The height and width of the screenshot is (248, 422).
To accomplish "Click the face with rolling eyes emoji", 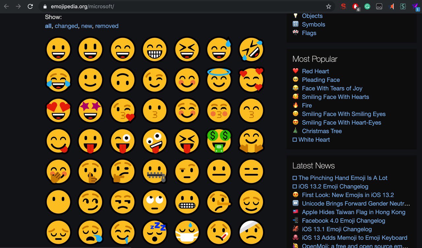I will click(x=155, y=202).
